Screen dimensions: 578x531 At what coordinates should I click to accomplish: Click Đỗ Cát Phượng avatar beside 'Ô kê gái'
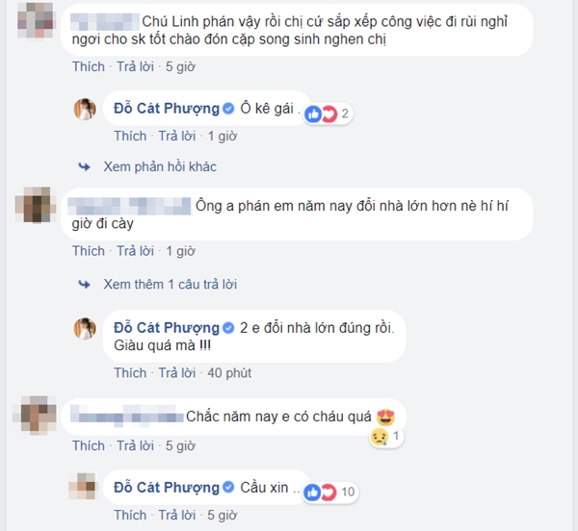pyautogui.click(x=85, y=109)
